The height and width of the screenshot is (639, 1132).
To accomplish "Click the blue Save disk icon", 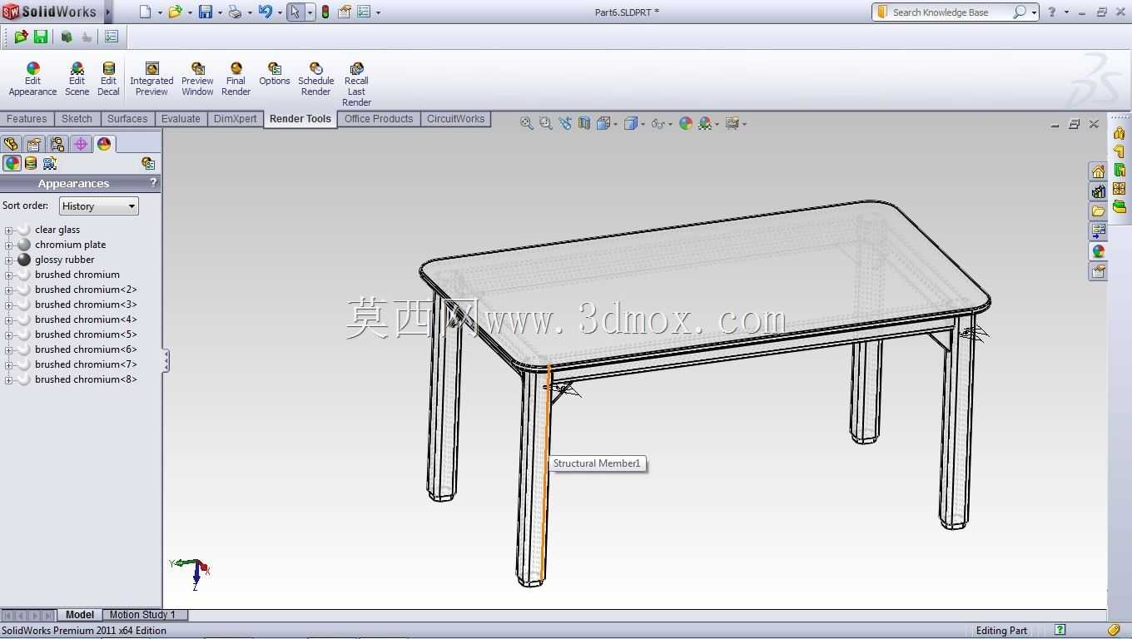I will click(205, 12).
